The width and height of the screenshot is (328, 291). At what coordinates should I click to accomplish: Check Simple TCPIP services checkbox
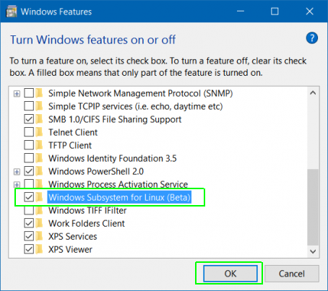pyautogui.click(x=29, y=106)
